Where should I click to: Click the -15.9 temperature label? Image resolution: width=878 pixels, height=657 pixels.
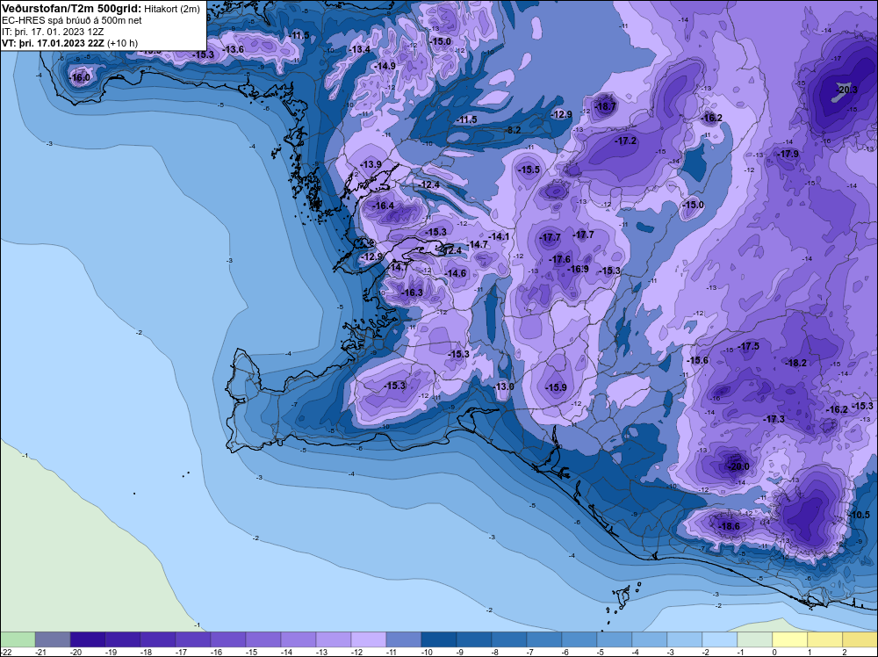tap(556, 387)
